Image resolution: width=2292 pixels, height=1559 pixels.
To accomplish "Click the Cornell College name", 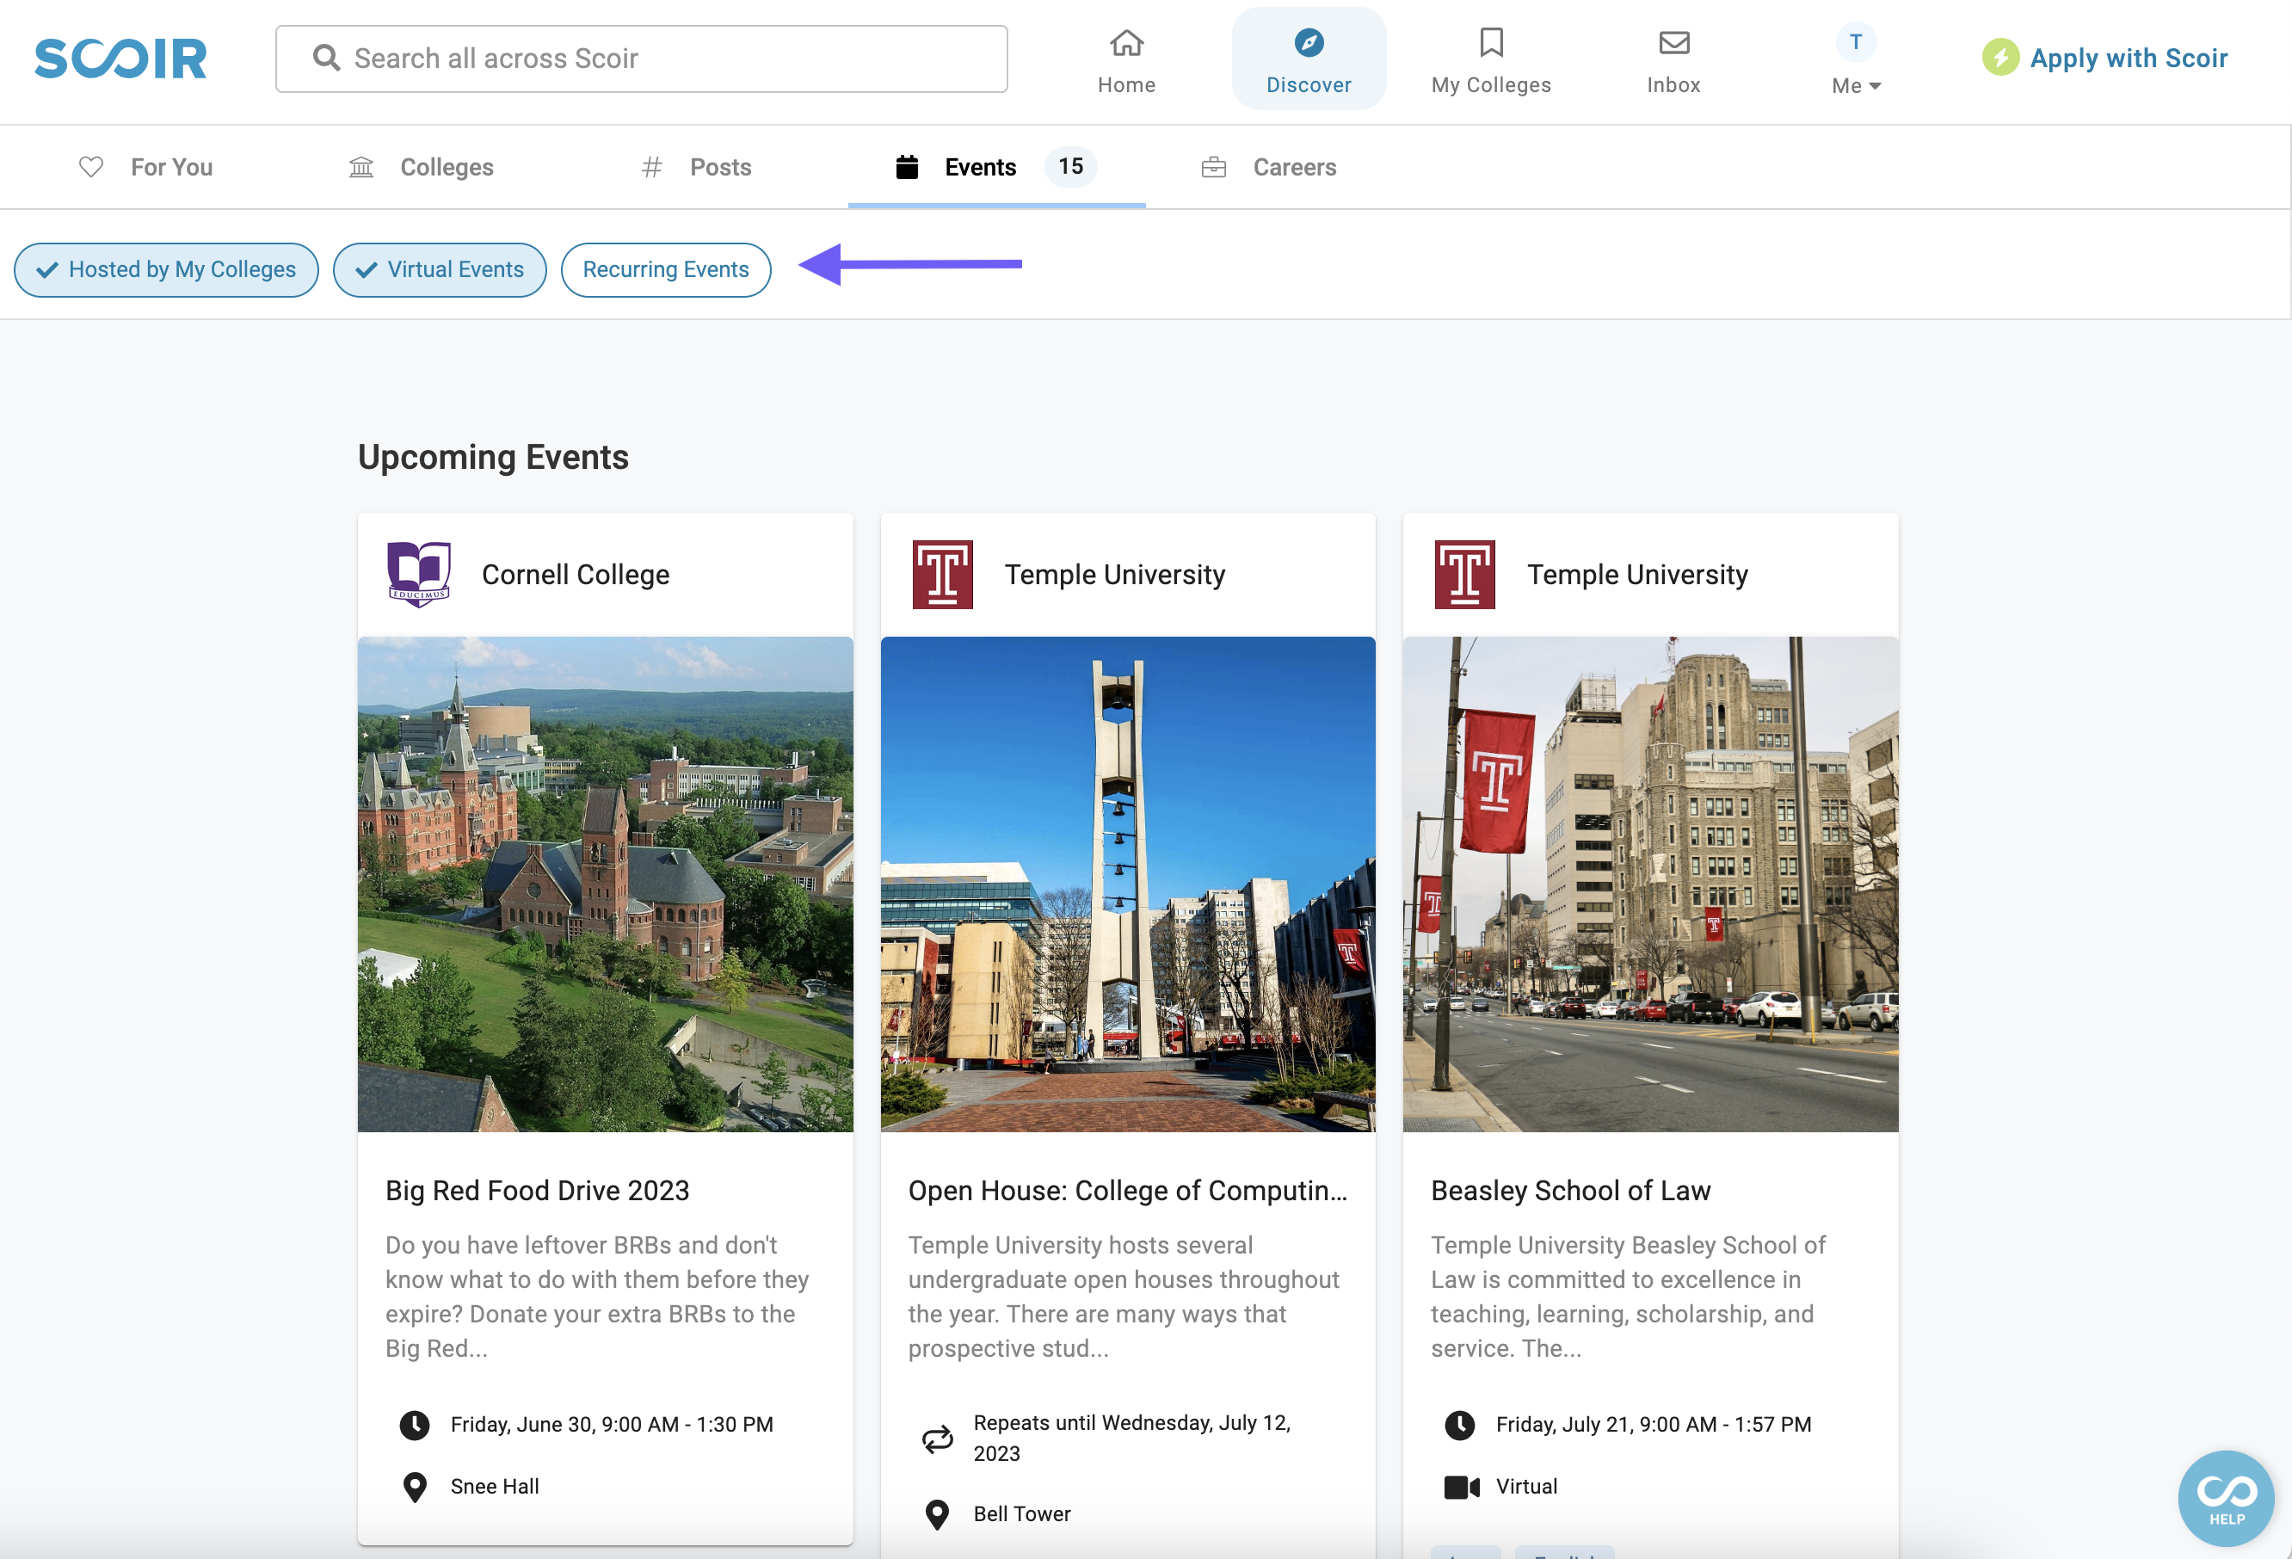I will point(575,574).
